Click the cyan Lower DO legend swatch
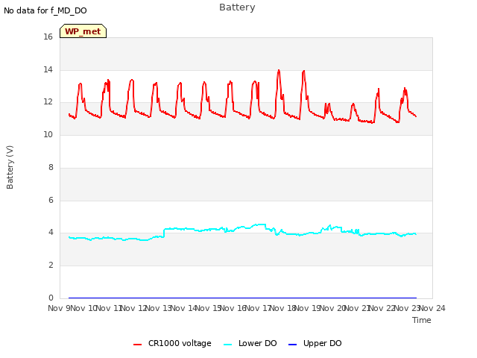Screen dimensions: 477x358 click(x=227, y=345)
